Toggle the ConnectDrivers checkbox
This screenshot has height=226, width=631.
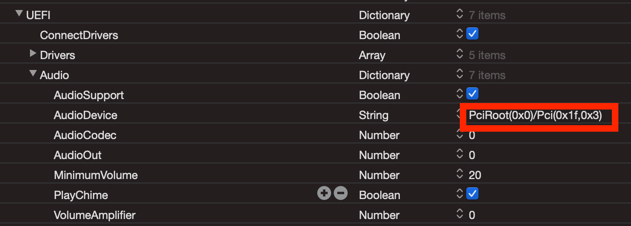point(472,34)
